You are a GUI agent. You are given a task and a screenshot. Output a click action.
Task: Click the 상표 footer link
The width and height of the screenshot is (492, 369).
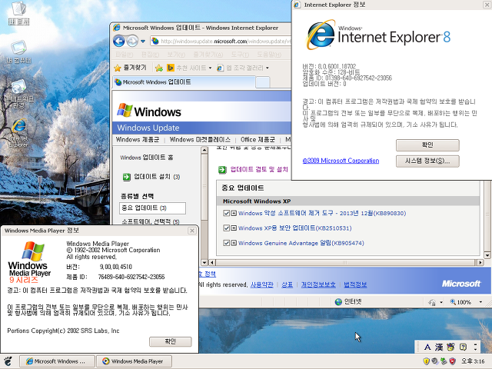point(287,284)
